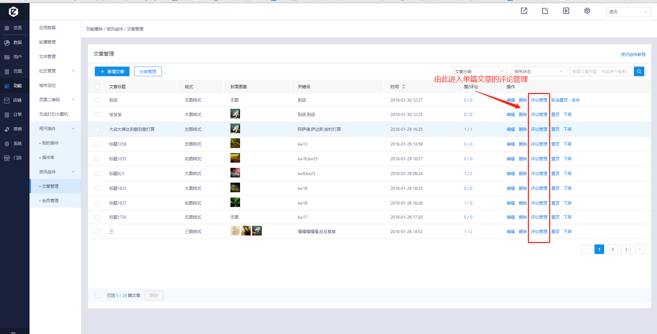657x334 pixels.
Task: Click the edit note icon in top bar
Action: tap(545, 11)
